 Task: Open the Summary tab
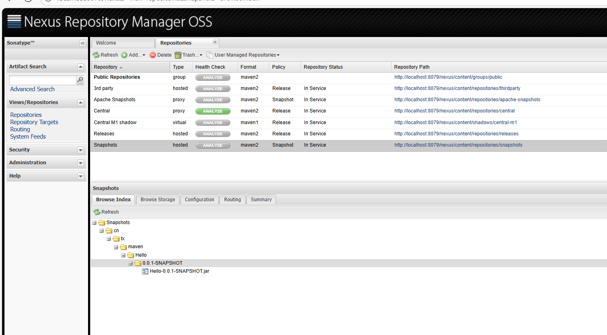tap(261, 200)
